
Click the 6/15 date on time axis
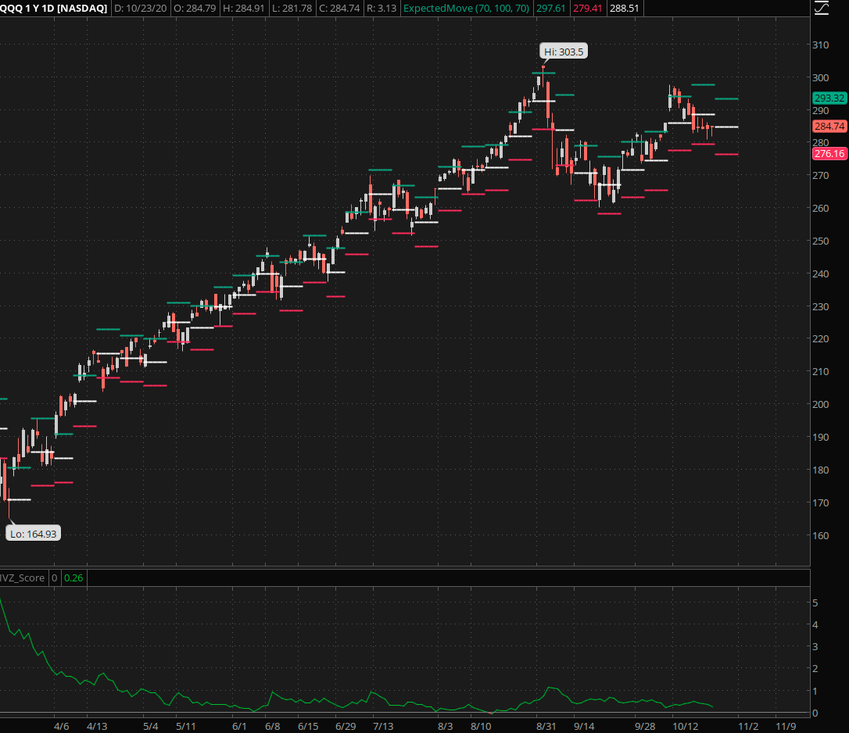[x=308, y=726]
